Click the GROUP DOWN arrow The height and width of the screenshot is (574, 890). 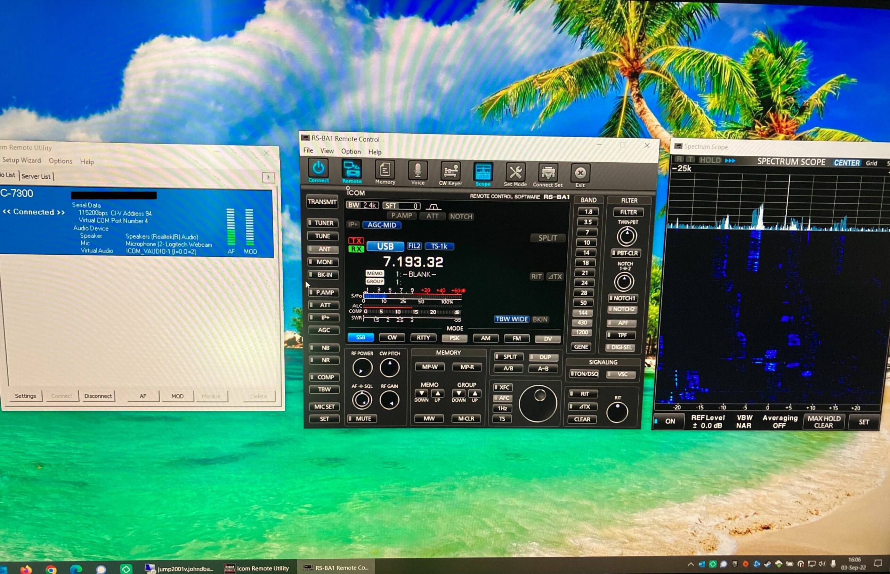459,394
